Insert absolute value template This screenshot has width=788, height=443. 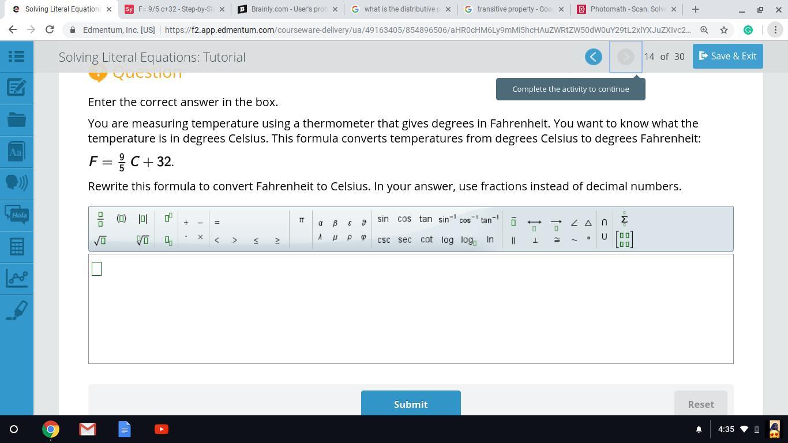(x=142, y=219)
